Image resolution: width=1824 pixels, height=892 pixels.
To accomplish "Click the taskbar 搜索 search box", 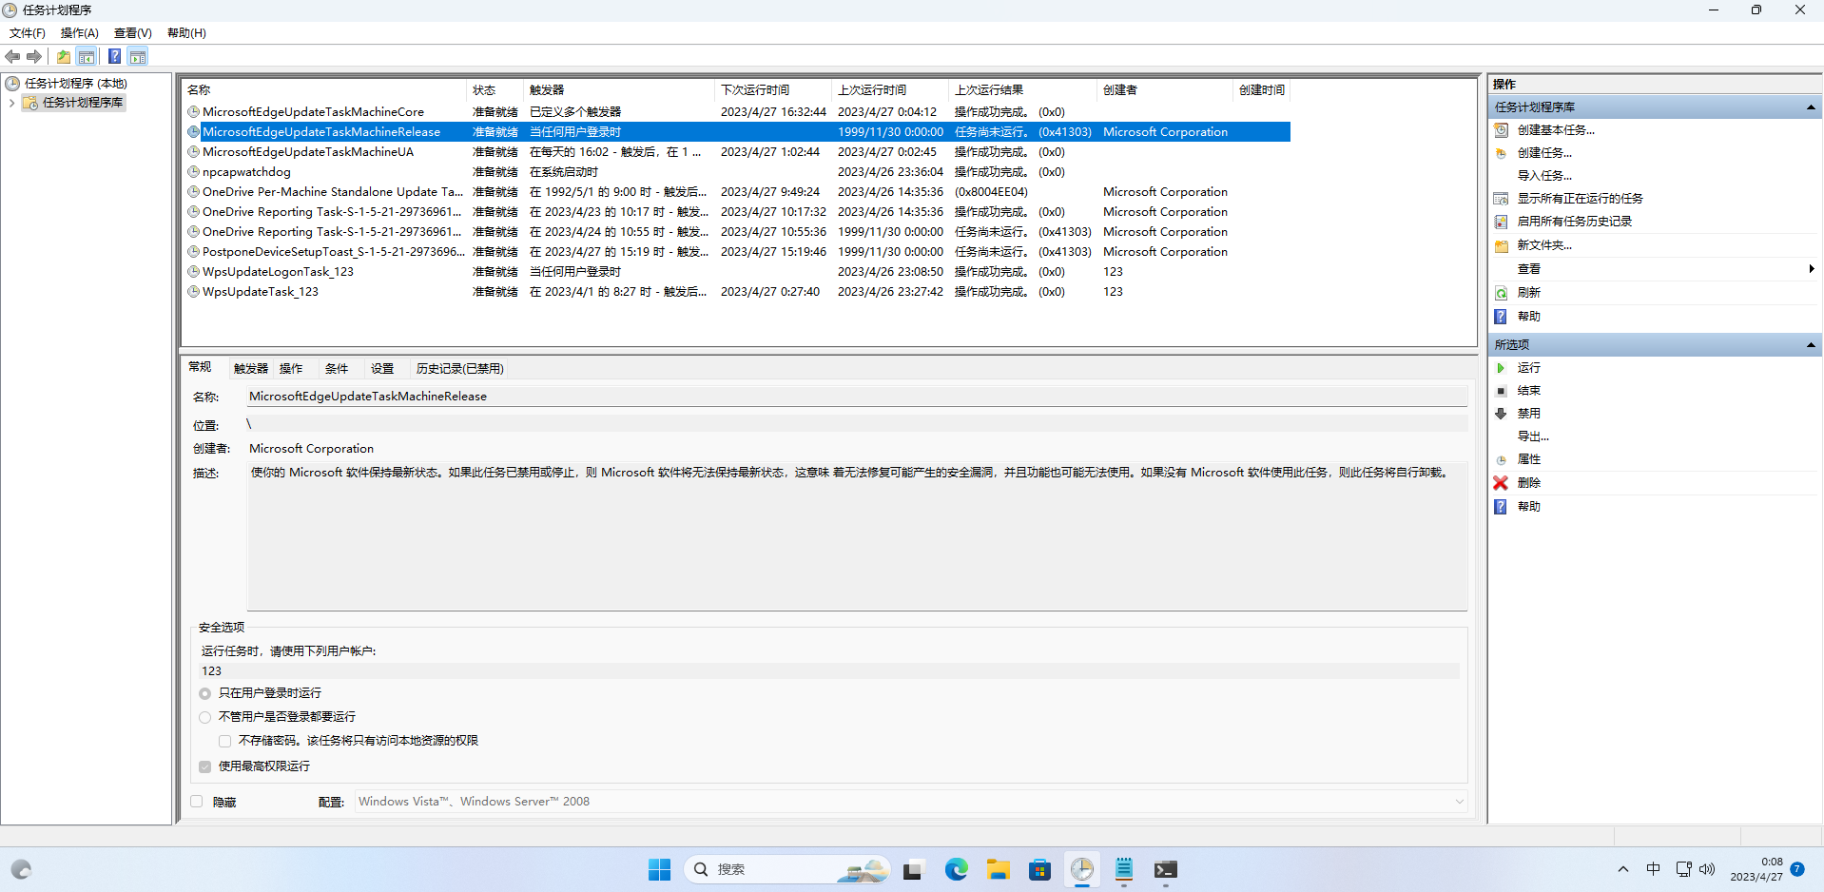I will pos(786,869).
